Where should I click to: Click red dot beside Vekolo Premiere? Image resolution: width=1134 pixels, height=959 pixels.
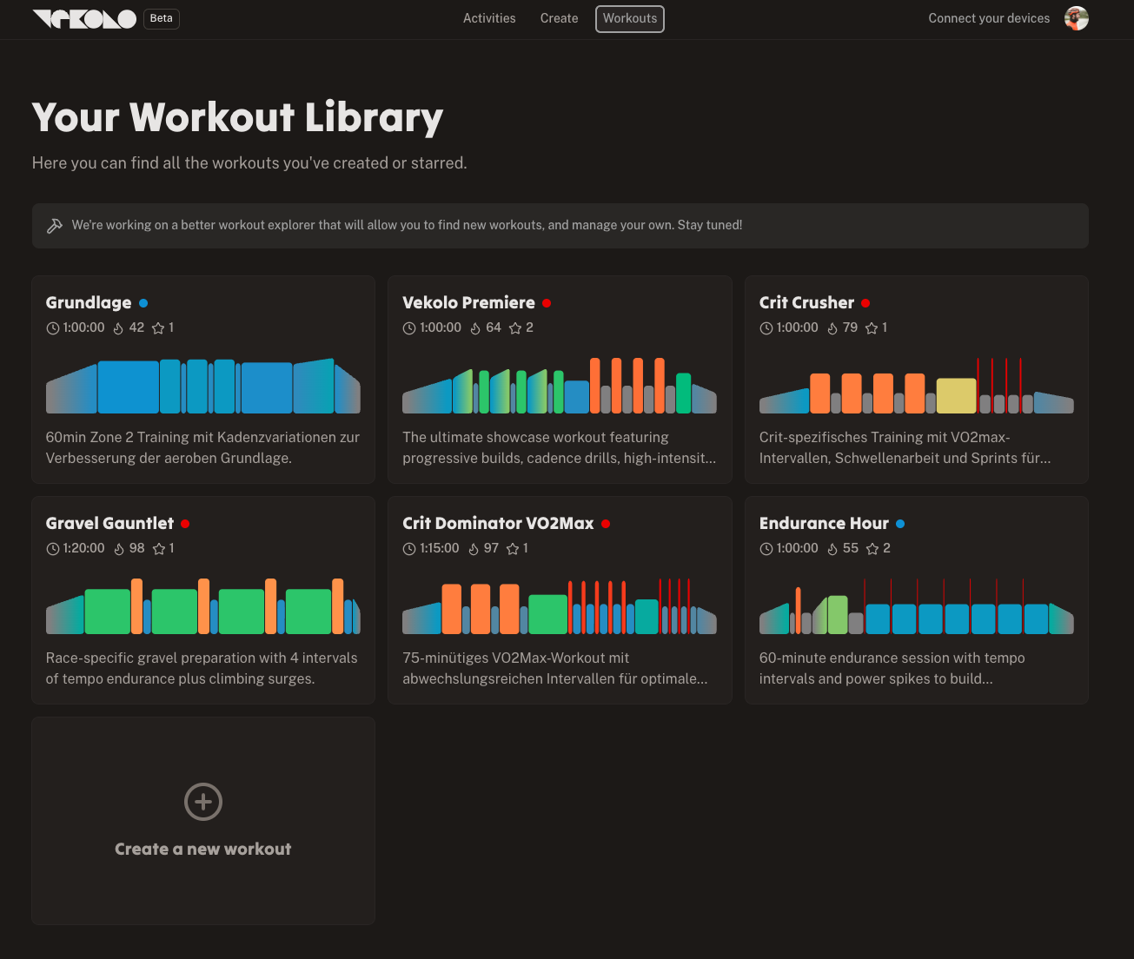547,303
